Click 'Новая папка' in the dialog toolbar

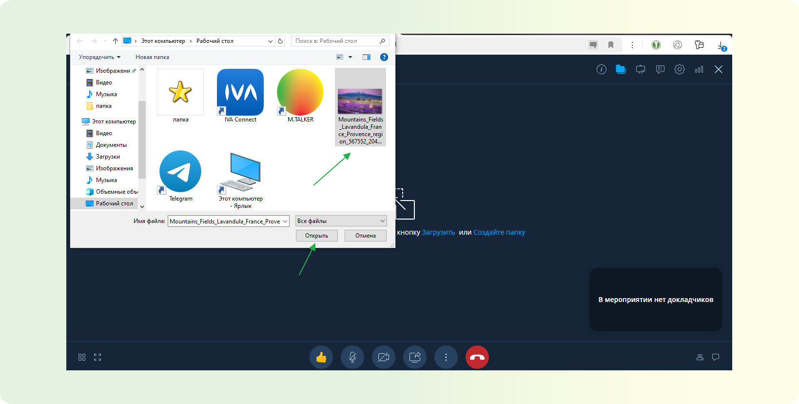click(152, 57)
